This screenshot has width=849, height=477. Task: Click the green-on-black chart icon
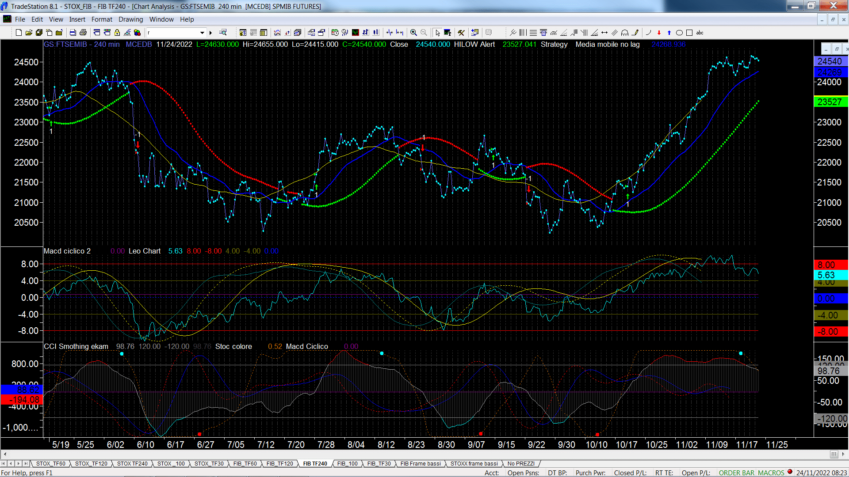pos(355,33)
